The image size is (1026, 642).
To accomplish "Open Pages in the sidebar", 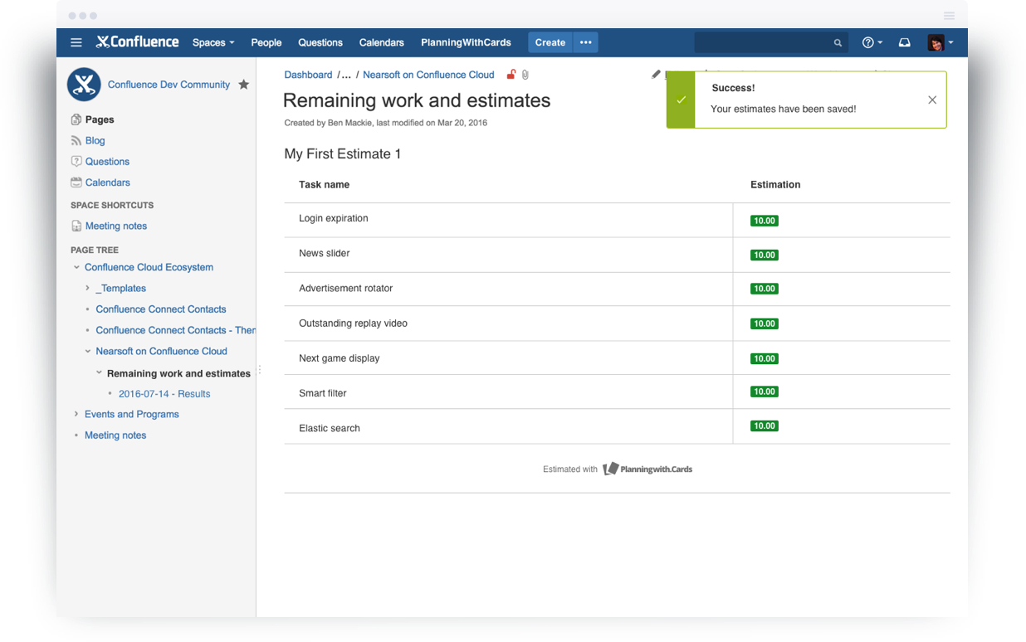I will coord(100,119).
